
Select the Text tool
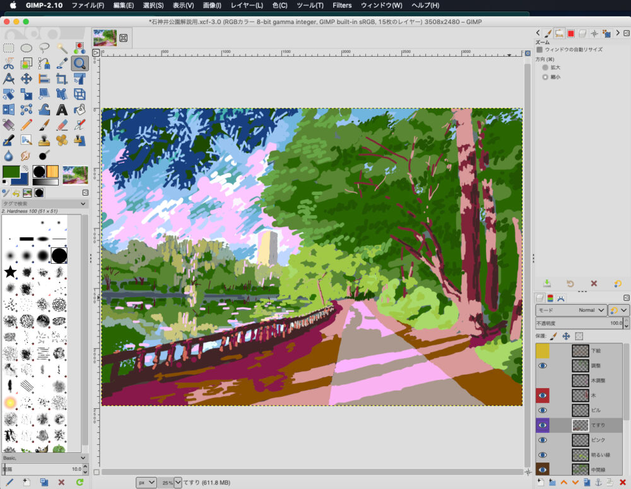[x=62, y=110]
